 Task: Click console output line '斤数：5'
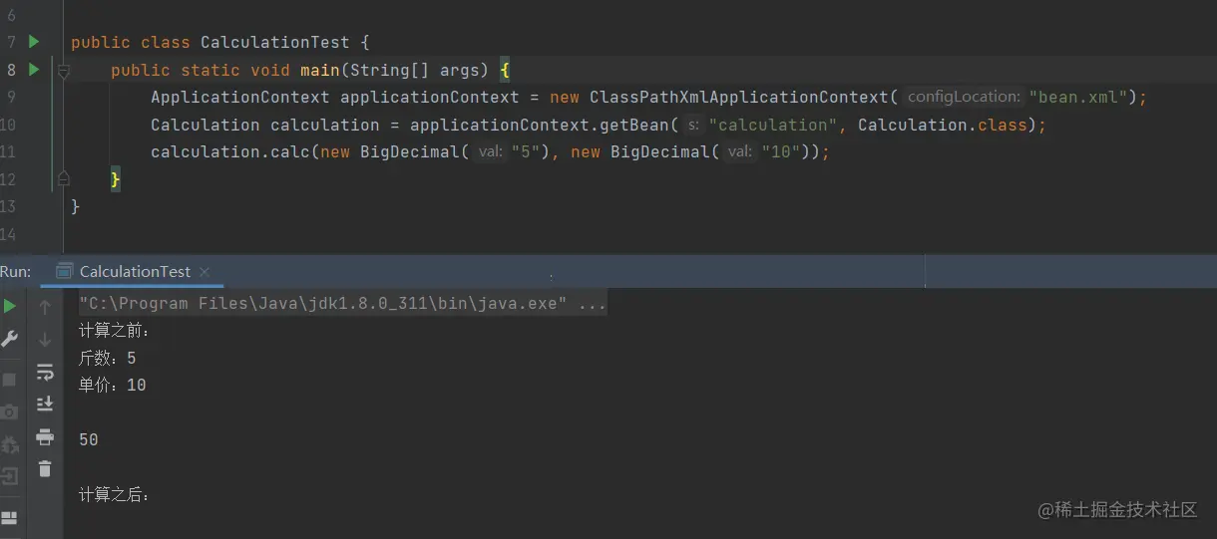(x=107, y=358)
